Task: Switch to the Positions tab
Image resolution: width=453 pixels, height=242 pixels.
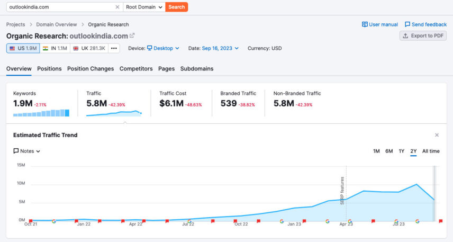Action: pyautogui.click(x=49, y=69)
